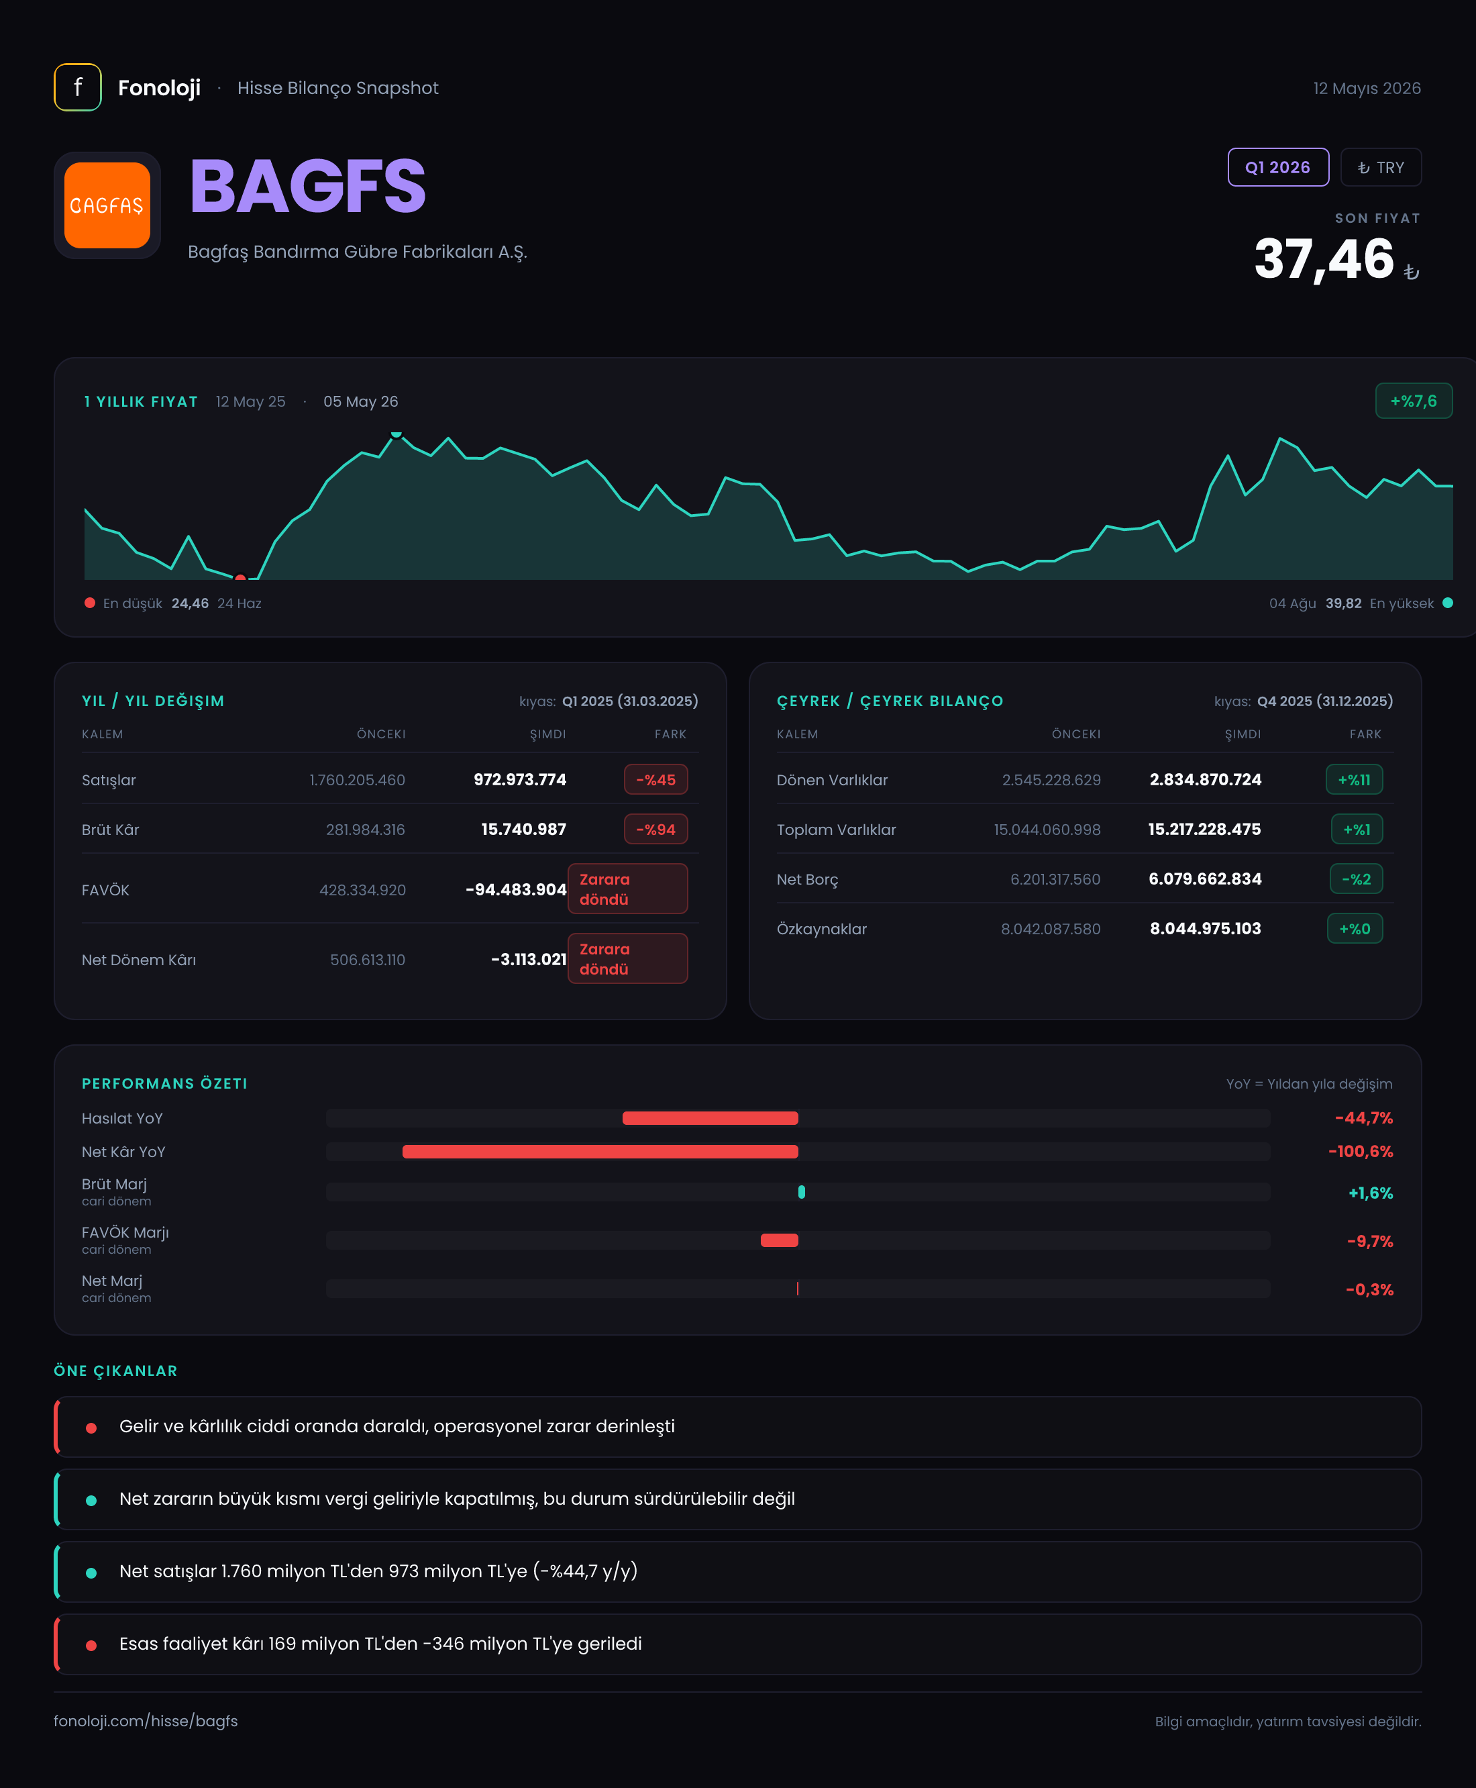Click the Net Kâr YoY red bar
The height and width of the screenshot is (1788, 1476).
[600, 1152]
